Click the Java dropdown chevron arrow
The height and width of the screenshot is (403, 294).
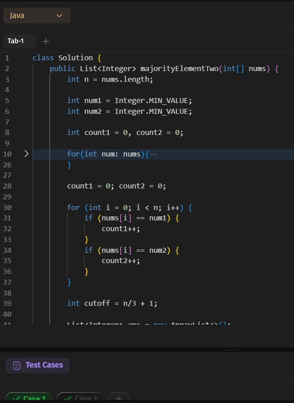coord(59,16)
